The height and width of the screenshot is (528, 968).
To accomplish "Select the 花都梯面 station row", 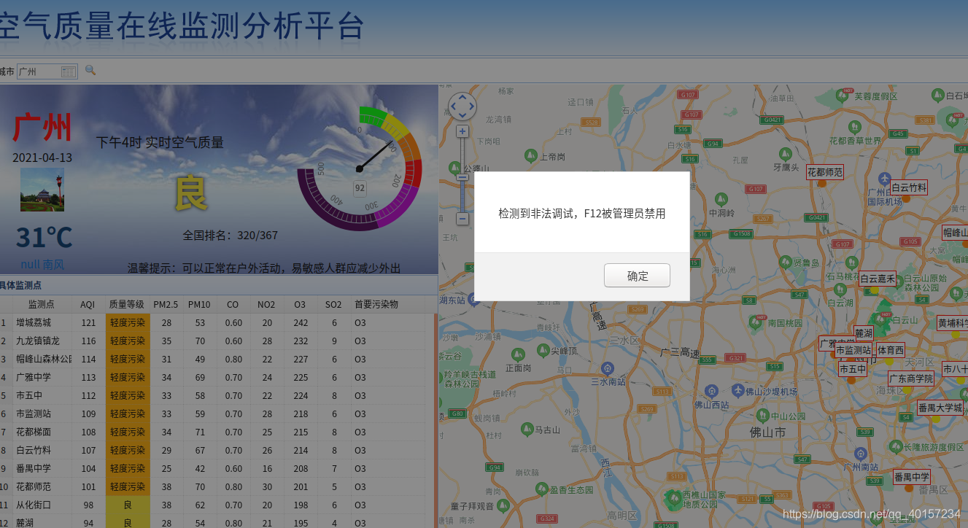I will coord(217,432).
